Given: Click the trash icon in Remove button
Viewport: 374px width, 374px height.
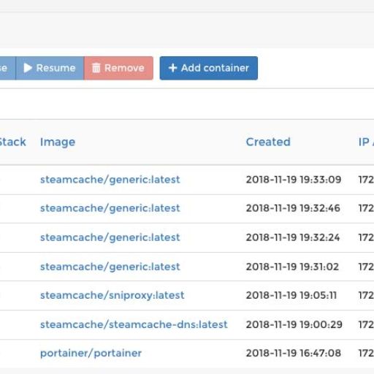Looking at the screenshot, I should [x=96, y=68].
